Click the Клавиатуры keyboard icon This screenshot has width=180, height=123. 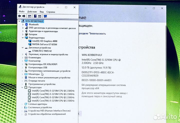click(26, 57)
